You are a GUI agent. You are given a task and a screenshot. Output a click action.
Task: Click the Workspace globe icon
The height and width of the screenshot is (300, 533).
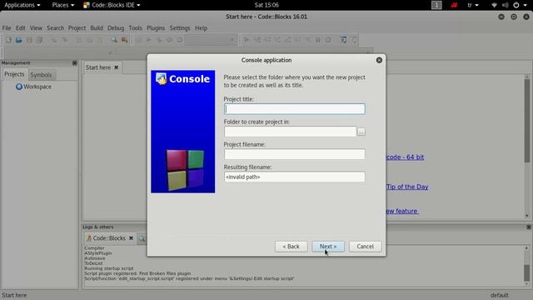(19, 87)
